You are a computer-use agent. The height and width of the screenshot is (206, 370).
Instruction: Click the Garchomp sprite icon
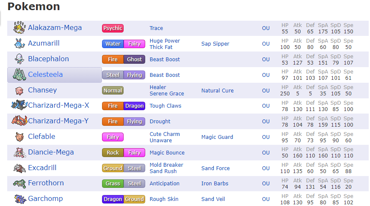click(19, 199)
